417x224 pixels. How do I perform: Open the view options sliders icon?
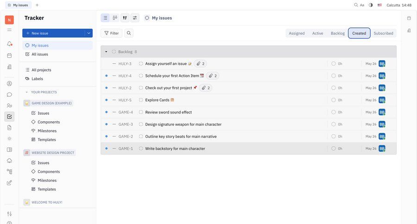135,18
